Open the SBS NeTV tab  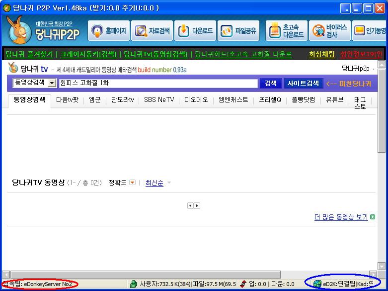(x=159, y=99)
